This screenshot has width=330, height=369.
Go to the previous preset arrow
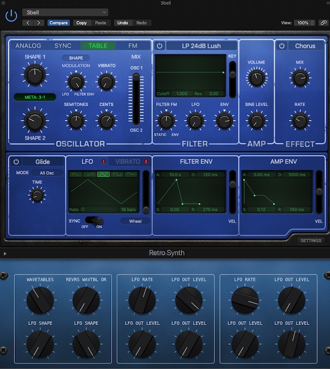28,23
